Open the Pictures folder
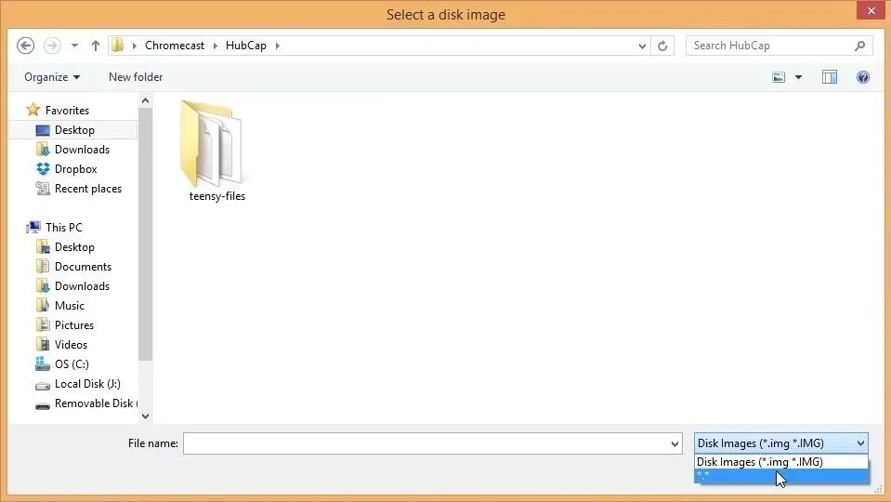 point(74,325)
